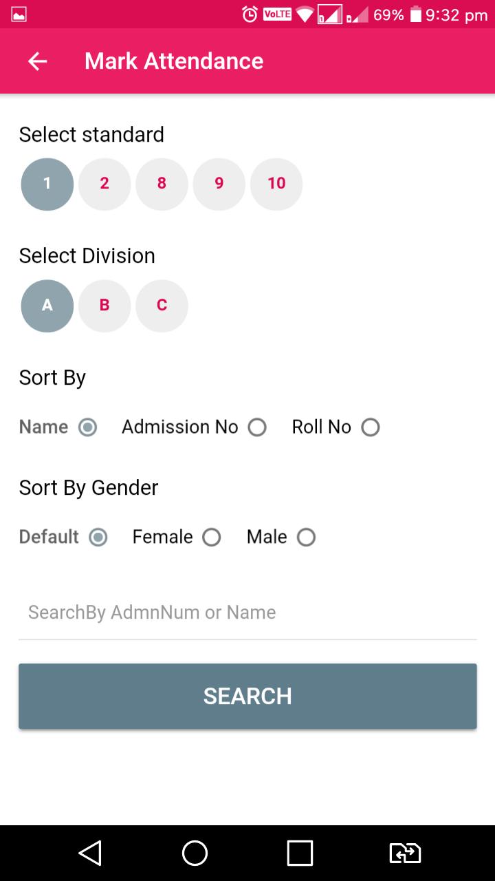Focus the SearchBy AdmnNum or Name field

point(247,613)
